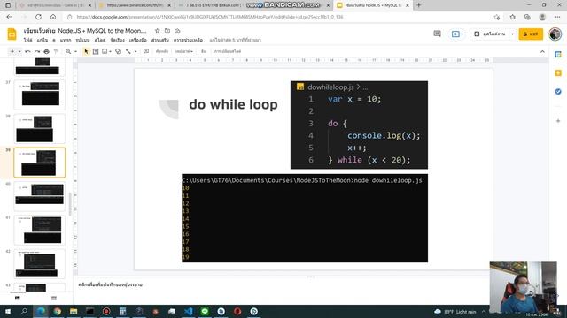Click the browser address bar URL
The height and width of the screenshot is (318, 567).
pos(210,17)
